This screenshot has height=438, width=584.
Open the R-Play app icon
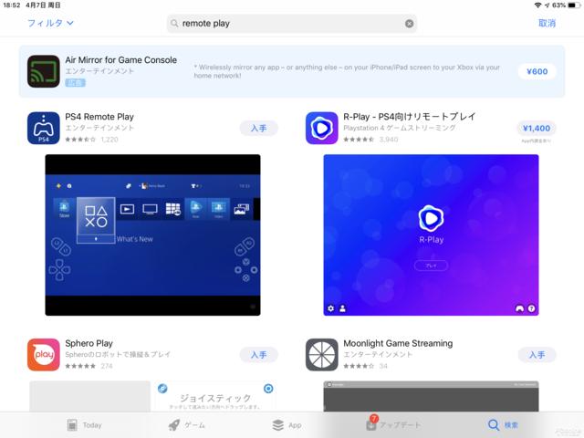click(x=322, y=128)
